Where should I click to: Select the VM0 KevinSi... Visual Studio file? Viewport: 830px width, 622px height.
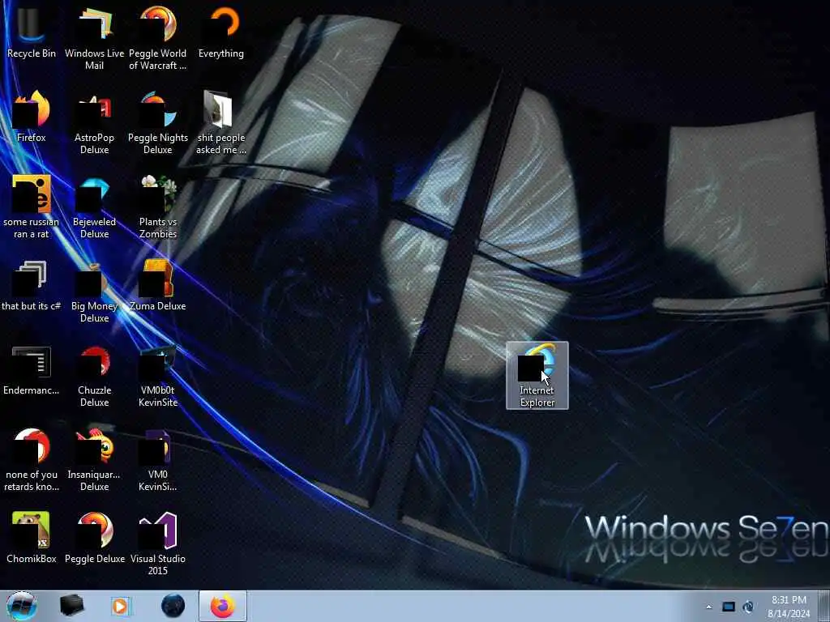coord(158,460)
